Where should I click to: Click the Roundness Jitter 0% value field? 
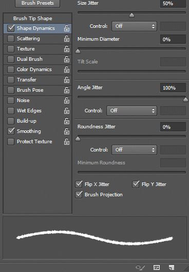173,127
